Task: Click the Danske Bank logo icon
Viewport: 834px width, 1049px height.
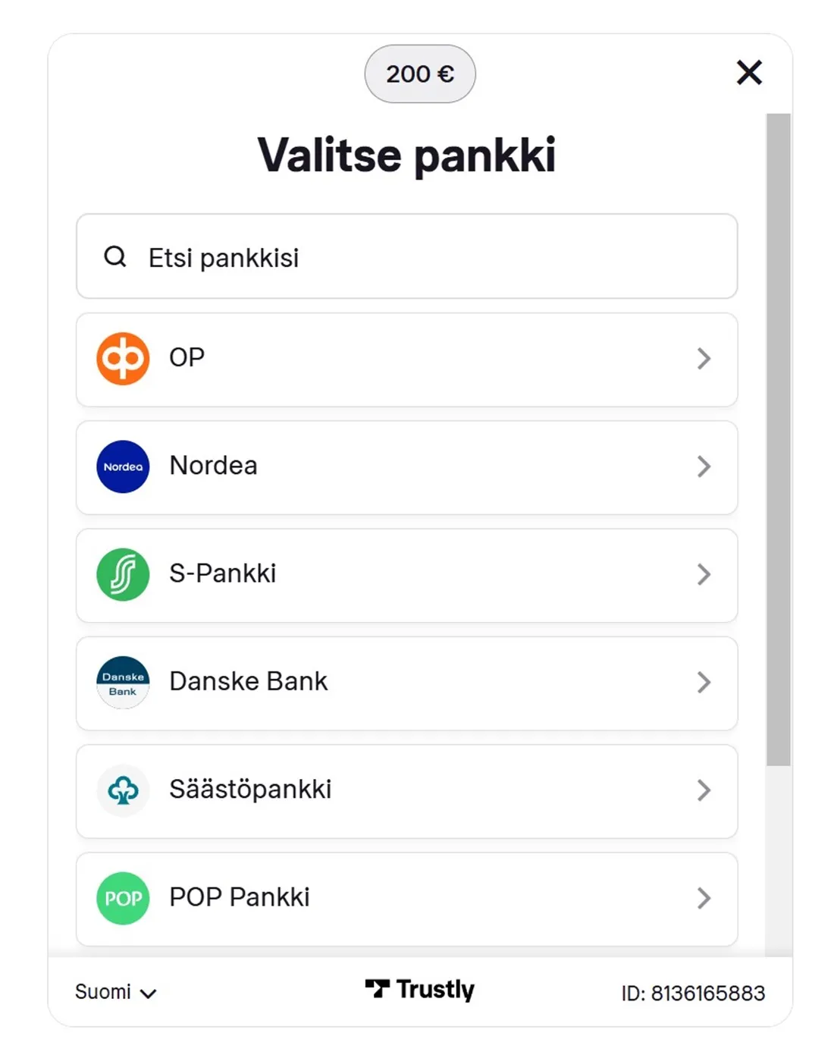Action: 123,683
